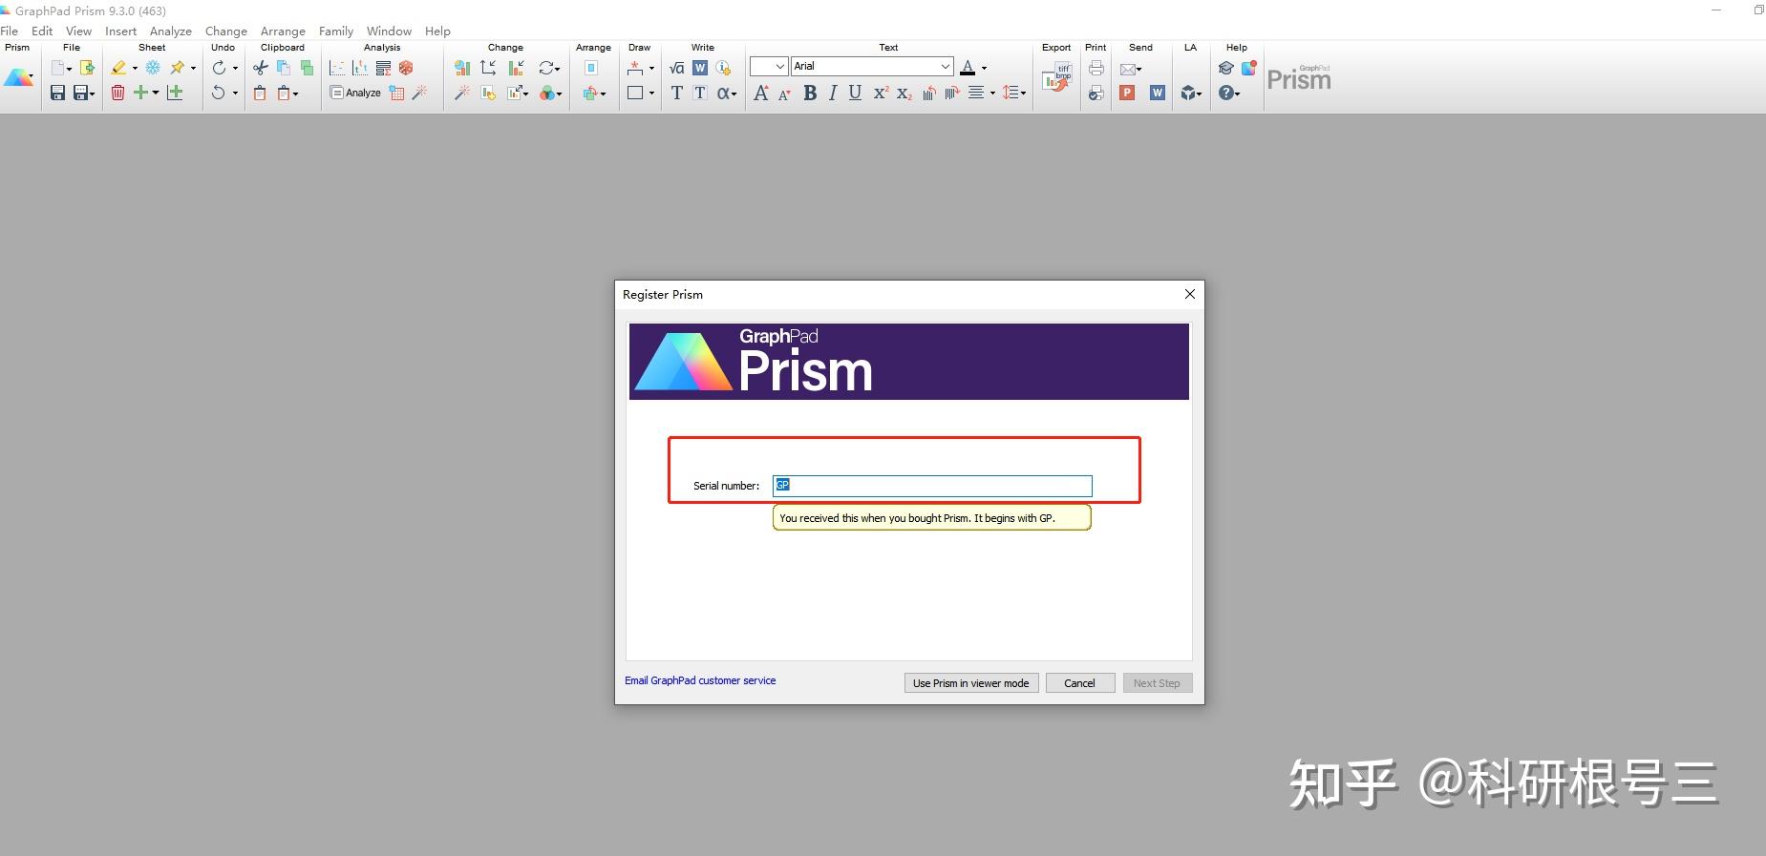Click the Bold formatting icon
The height and width of the screenshot is (856, 1766).
tap(810, 93)
